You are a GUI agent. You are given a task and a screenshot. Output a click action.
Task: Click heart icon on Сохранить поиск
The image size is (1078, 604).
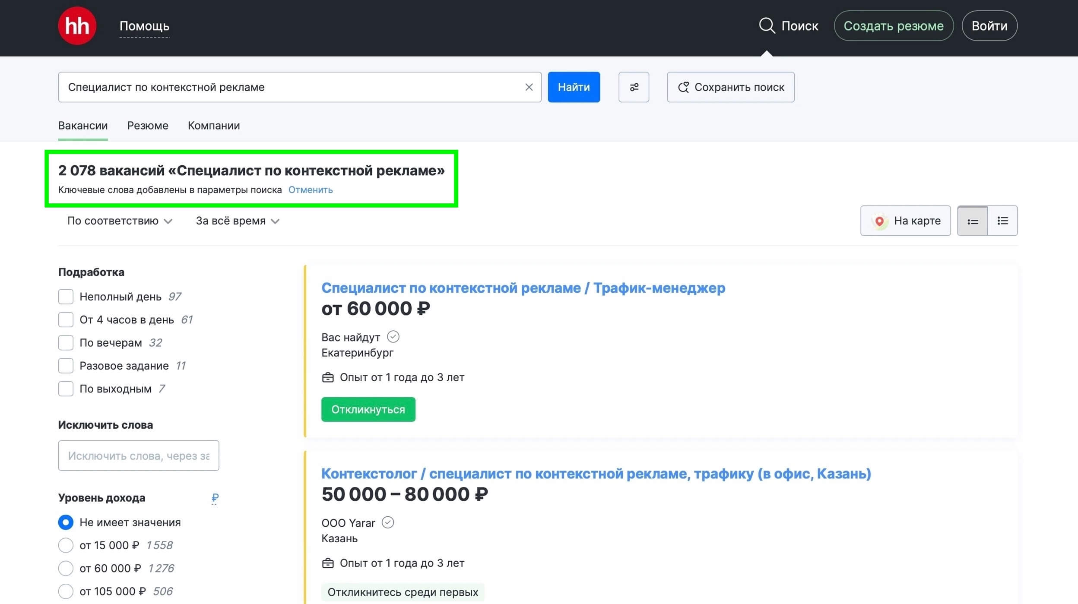[x=683, y=87]
